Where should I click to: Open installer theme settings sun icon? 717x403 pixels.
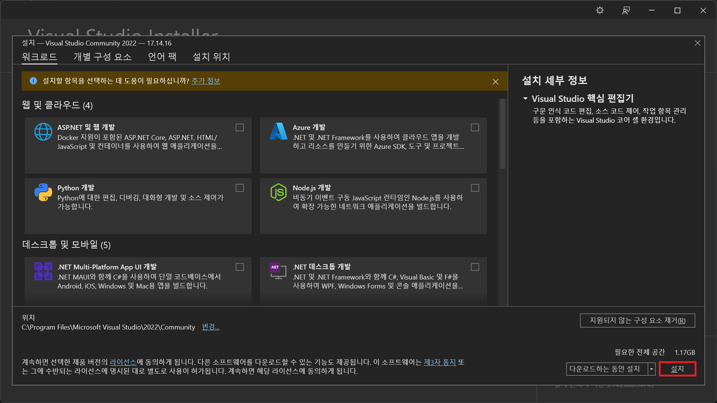600,10
